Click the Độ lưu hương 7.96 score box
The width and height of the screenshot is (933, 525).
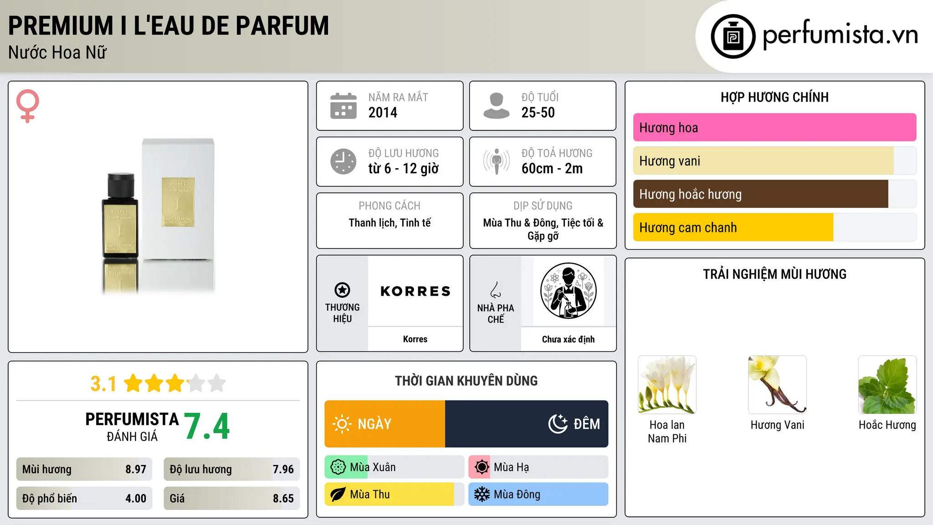coord(232,469)
